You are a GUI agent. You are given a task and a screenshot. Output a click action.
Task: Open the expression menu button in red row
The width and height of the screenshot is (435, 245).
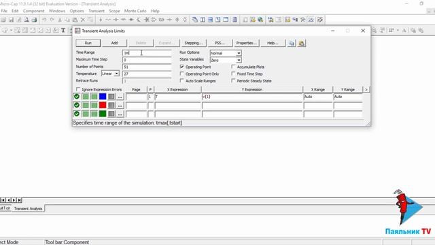coord(120,105)
